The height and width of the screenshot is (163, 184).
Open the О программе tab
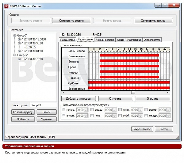click(152, 40)
